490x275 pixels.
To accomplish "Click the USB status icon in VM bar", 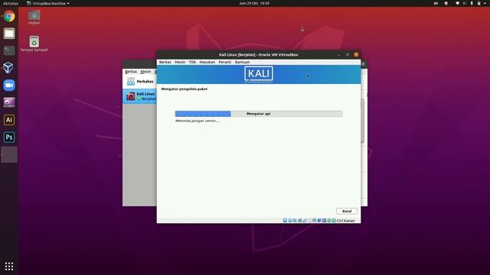I will 305,221.
